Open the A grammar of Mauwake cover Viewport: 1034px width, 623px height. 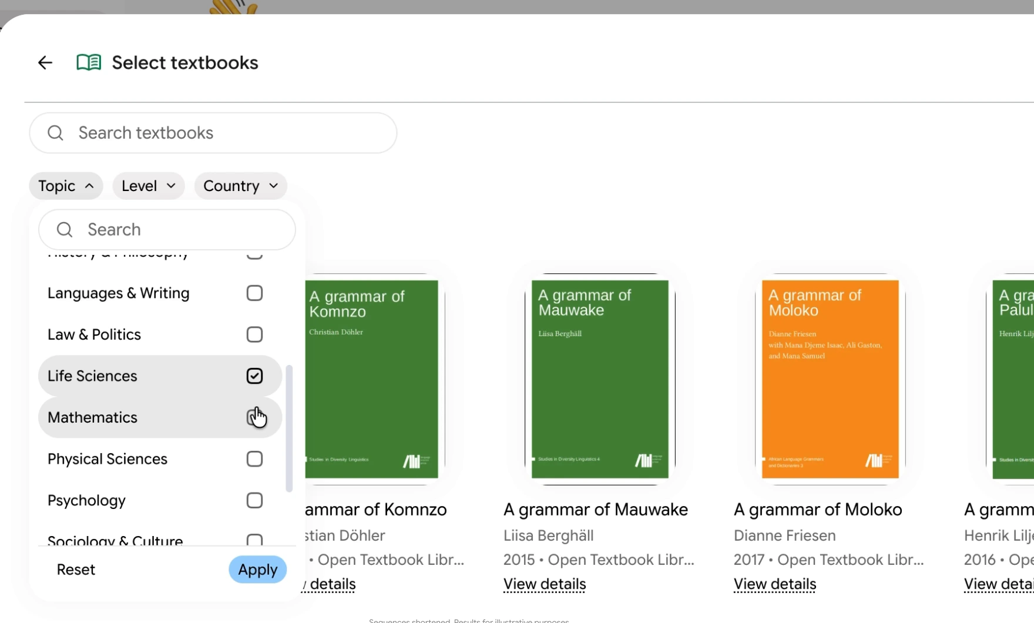click(x=600, y=379)
